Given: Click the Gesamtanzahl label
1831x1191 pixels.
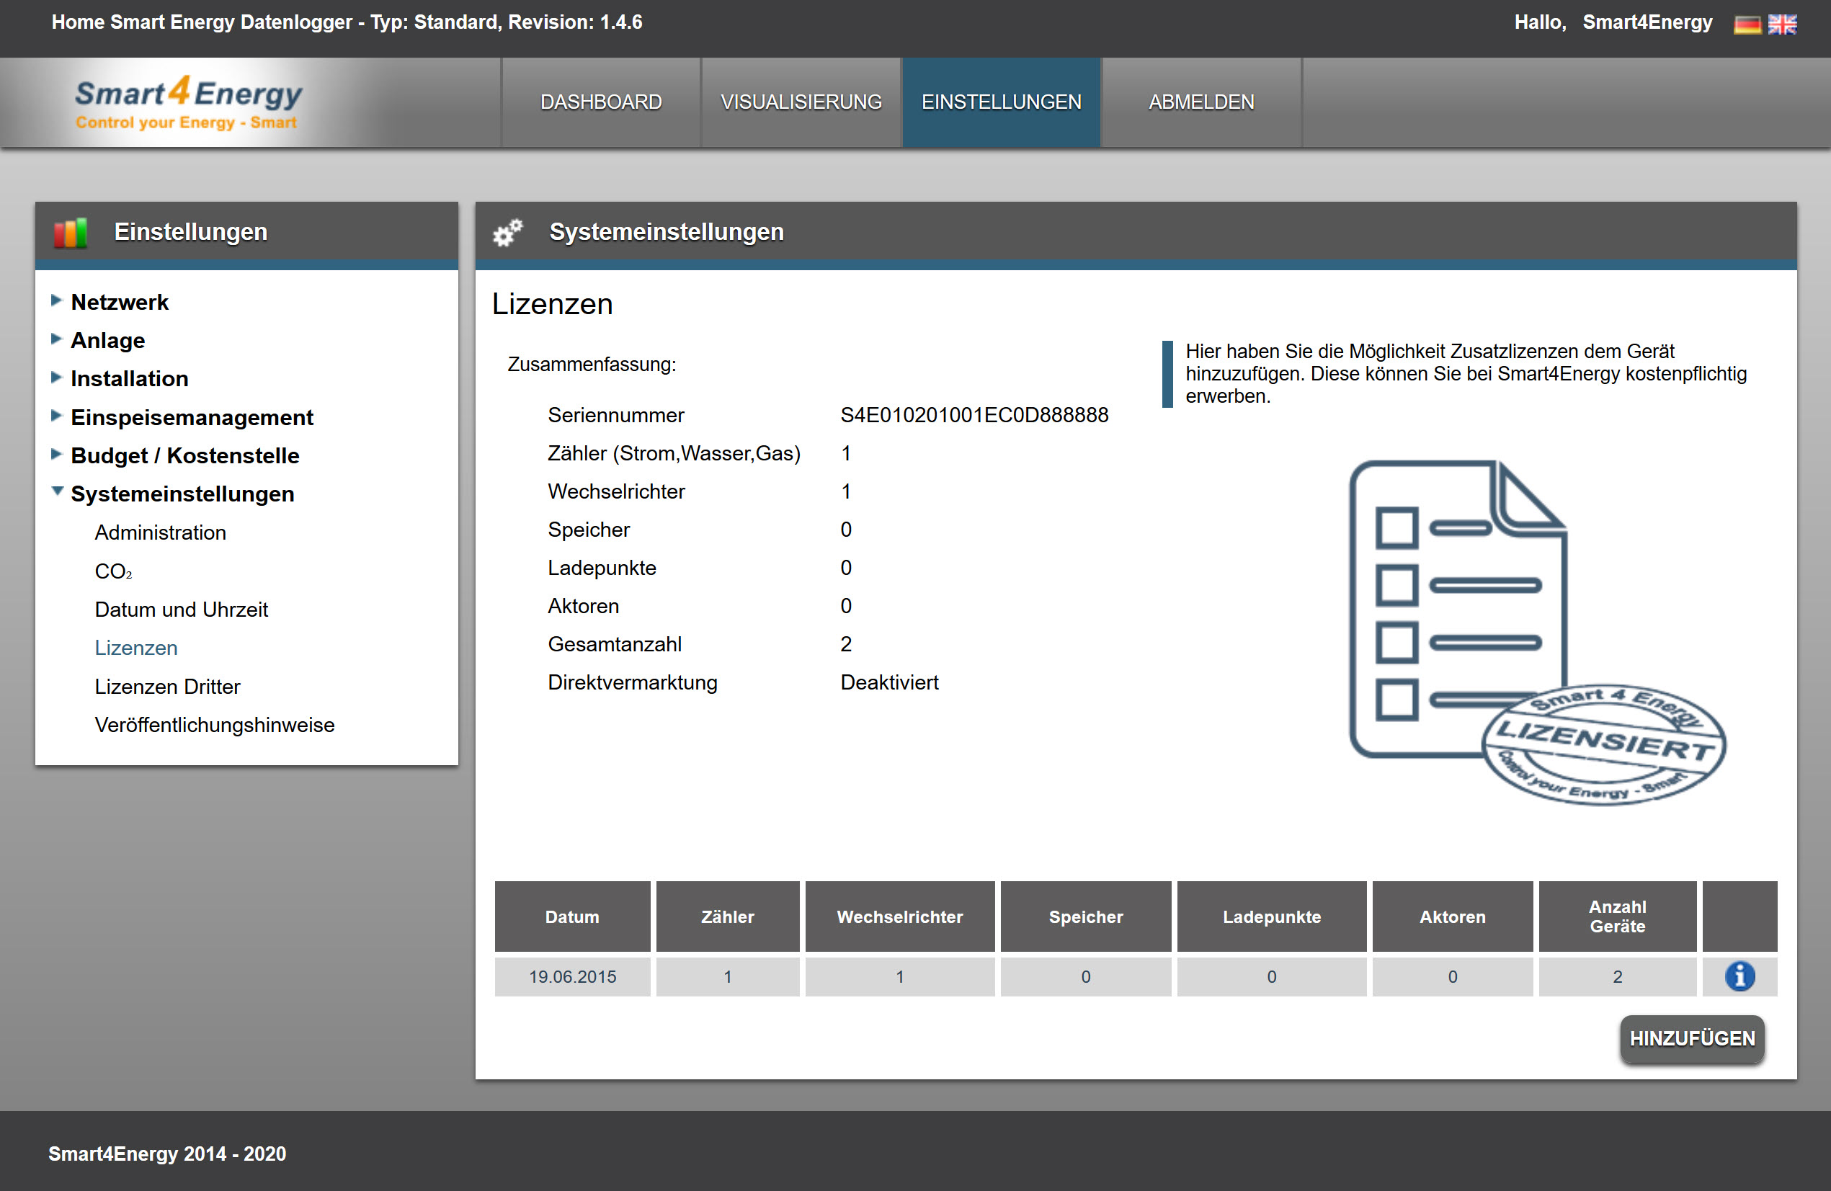Looking at the screenshot, I should pos(614,645).
